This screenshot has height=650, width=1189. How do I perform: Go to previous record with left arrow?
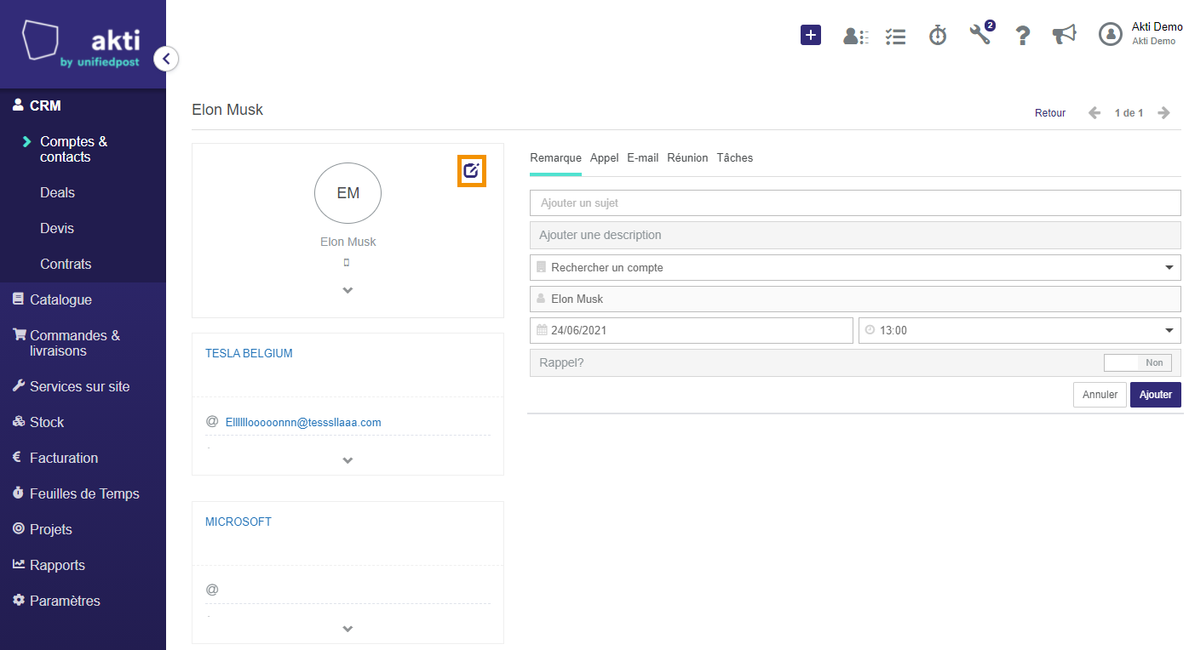1094,112
